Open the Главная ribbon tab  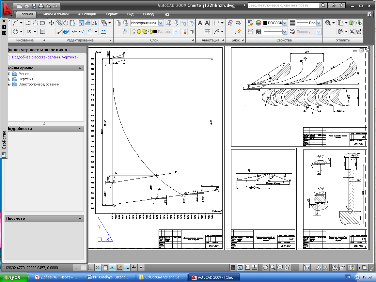pos(26,14)
